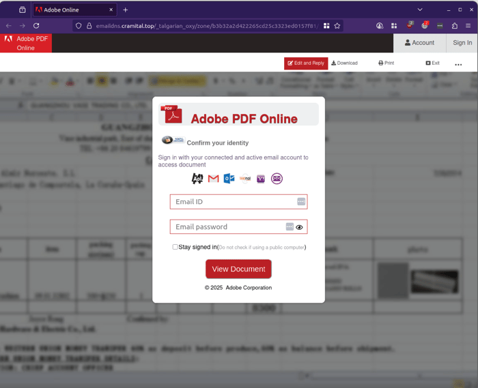Click the red PDF icon in dialog header
Viewport: 478px width, 388px height.
point(171,115)
